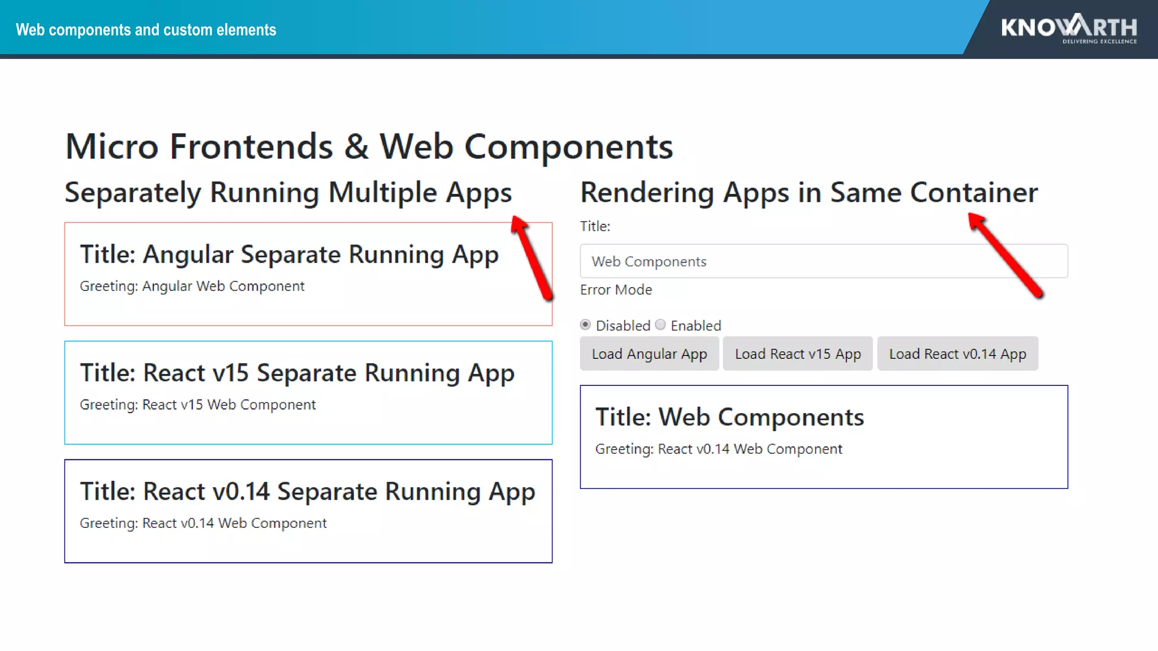Screen dimensions: 1158x651
Task: Select the Enabled error mode radio button
Action: pos(660,325)
